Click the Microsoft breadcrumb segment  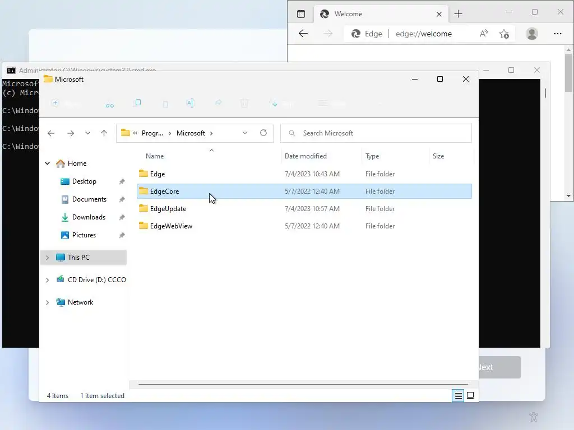tap(191, 133)
